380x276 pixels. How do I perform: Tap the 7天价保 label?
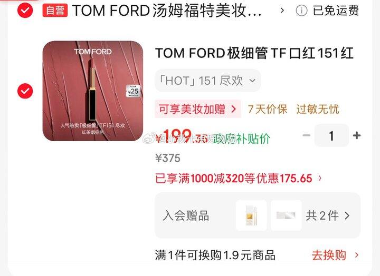(x=268, y=109)
